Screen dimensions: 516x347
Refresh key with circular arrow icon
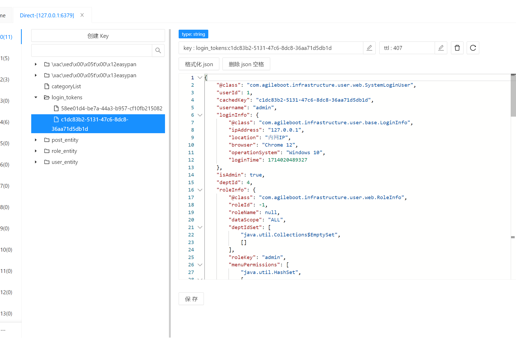point(473,48)
